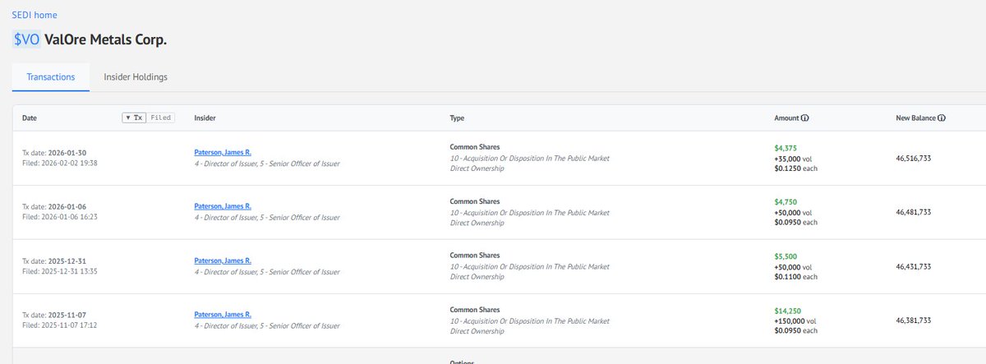Select Filed: 2026-02-02 19:38 text
The image size is (986, 364).
(x=59, y=164)
